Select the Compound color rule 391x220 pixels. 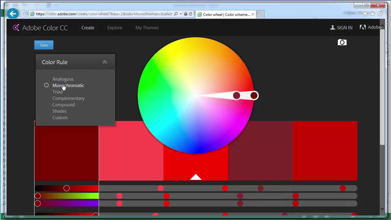(64, 105)
